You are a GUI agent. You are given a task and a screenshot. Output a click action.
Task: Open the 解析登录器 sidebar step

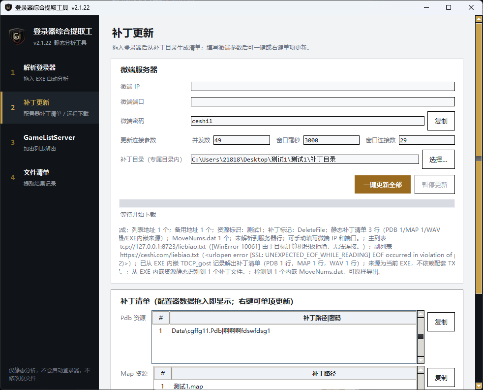(x=50, y=73)
